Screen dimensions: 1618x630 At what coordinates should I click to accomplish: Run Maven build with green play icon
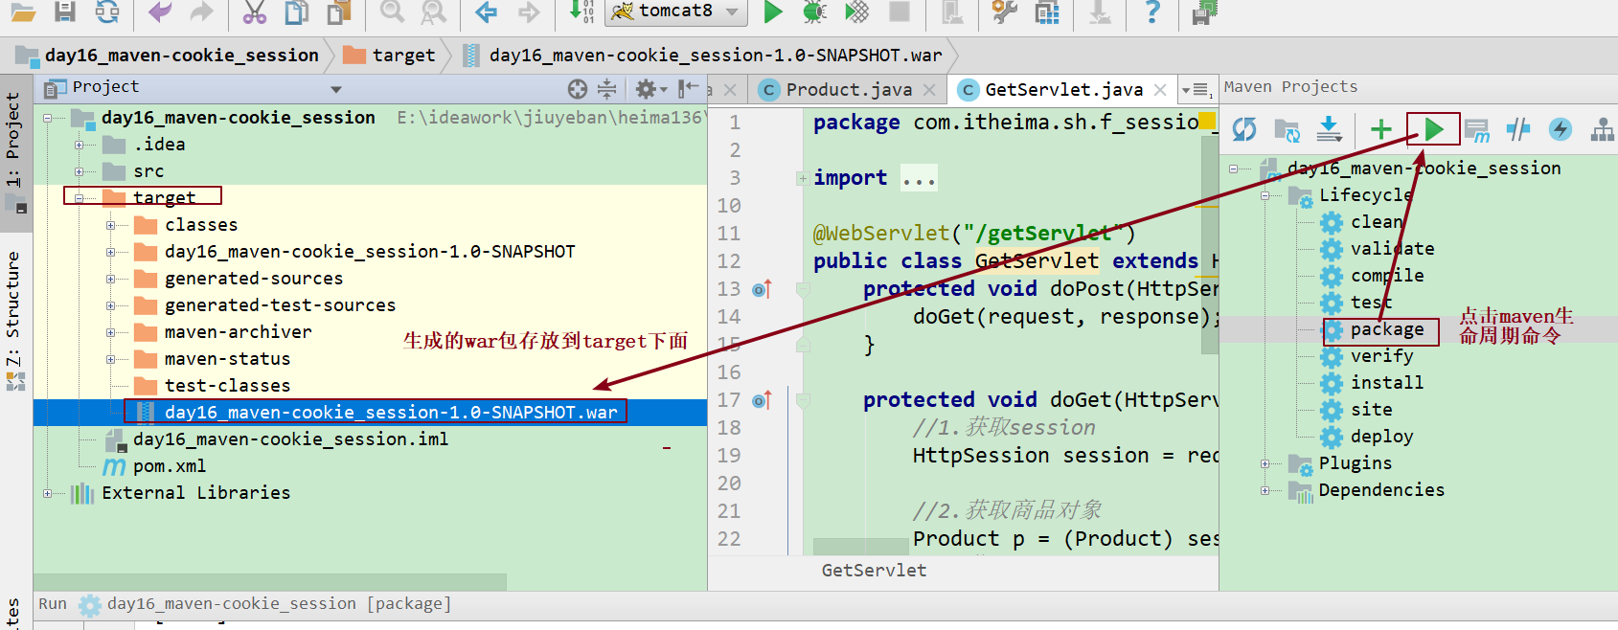pos(1433,128)
